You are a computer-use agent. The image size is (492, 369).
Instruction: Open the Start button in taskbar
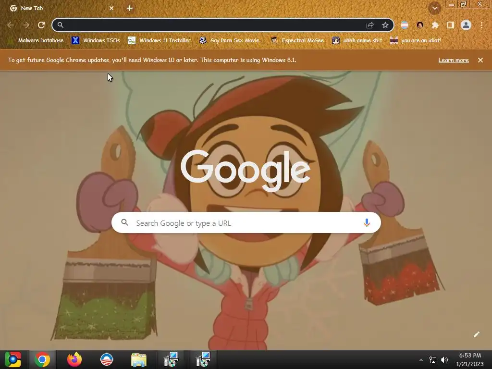click(13, 359)
